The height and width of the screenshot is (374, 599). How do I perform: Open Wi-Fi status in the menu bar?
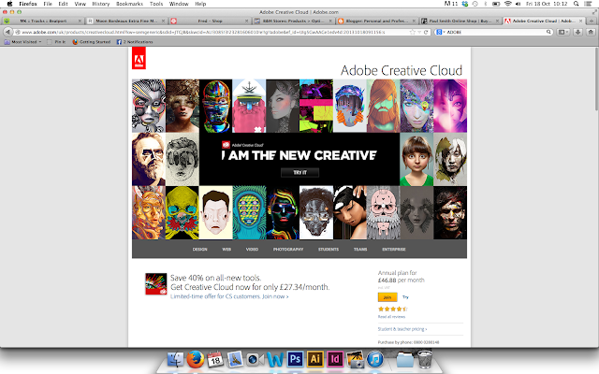click(507, 4)
